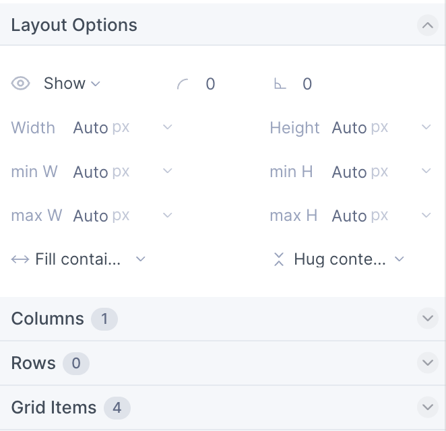Open the Height unit dropdown
446x431 pixels.
click(x=426, y=127)
